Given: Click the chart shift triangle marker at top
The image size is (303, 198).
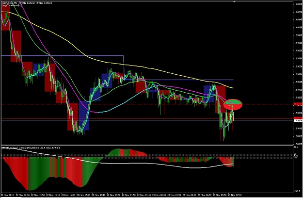Looking at the screenshot, I should (x=234, y=1).
